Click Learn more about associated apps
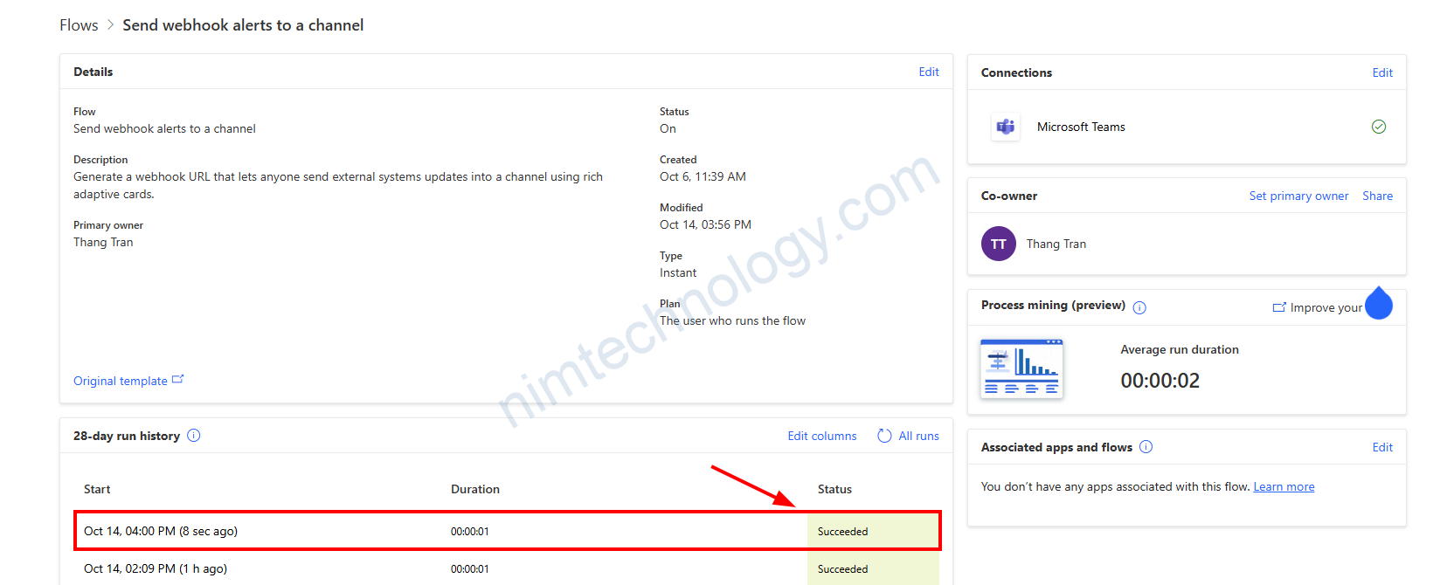The height and width of the screenshot is (585, 1440). pyautogui.click(x=1284, y=486)
